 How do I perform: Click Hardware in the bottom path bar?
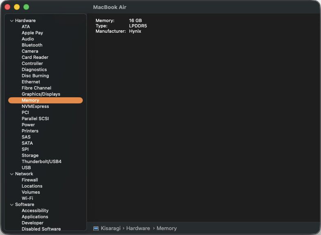click(138, 228)
